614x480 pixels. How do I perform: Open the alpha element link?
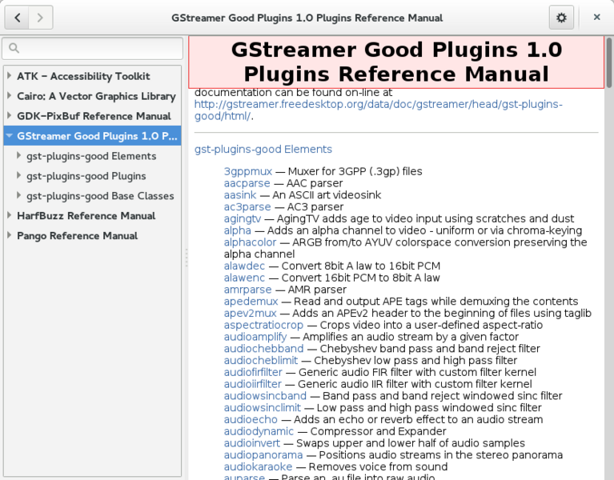pos(237,230)
